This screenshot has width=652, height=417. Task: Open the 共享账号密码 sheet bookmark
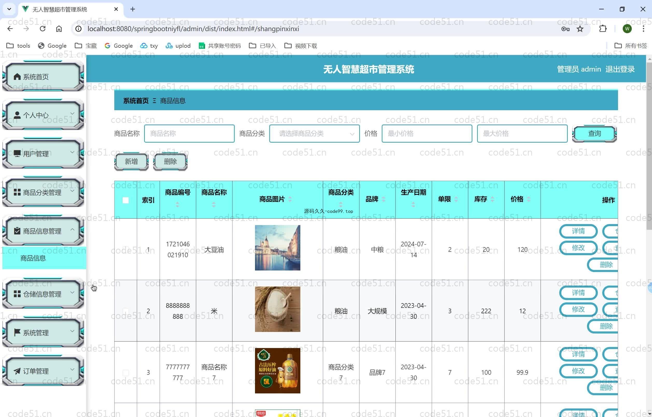click(219, 46)
